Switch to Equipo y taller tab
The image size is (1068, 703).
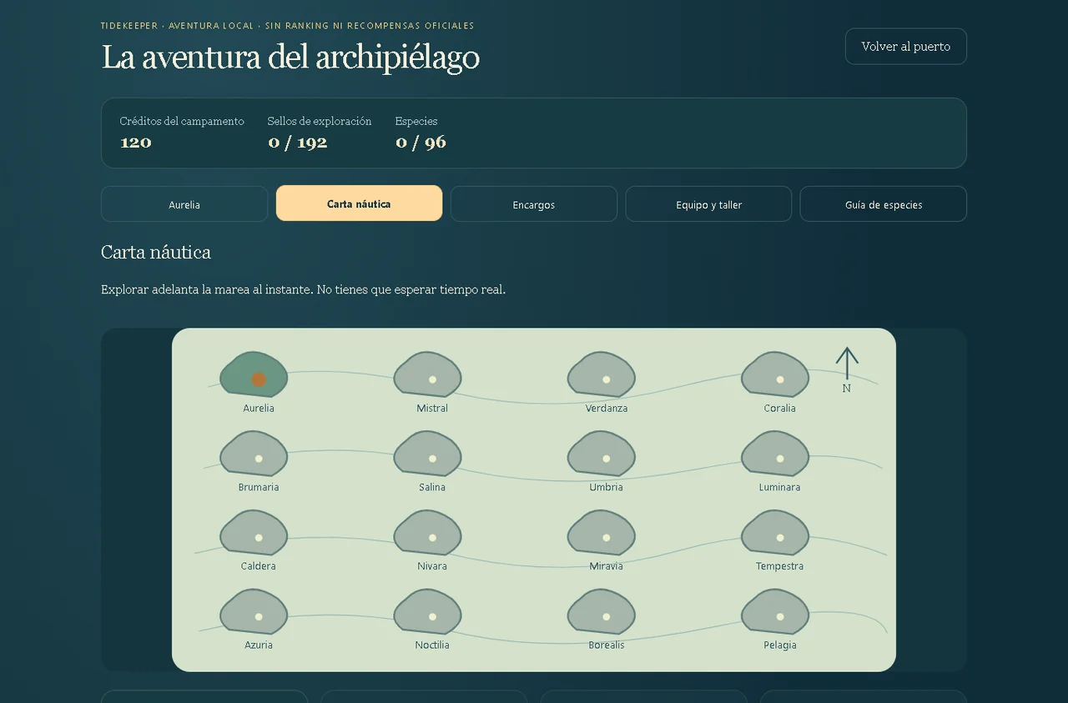pos(708,204)
